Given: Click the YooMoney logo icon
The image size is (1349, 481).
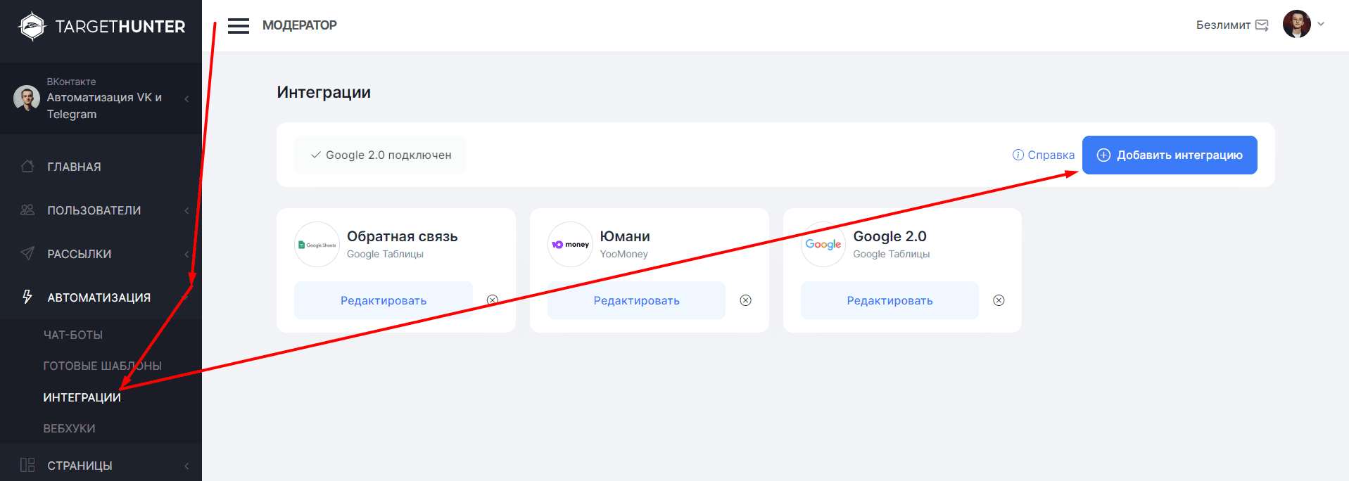Looking at the screenshot, I should pos(570,245).
